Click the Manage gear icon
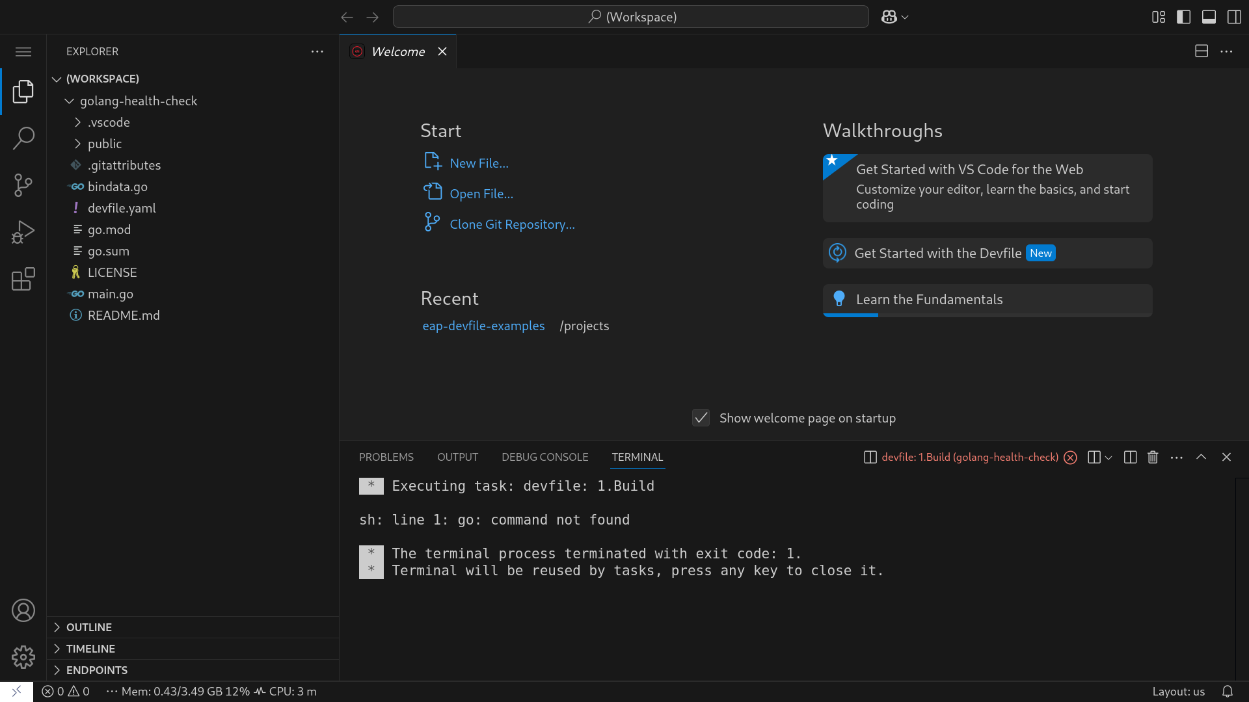The height and width of the screenshot is (702, 1249). click(23, 657)
